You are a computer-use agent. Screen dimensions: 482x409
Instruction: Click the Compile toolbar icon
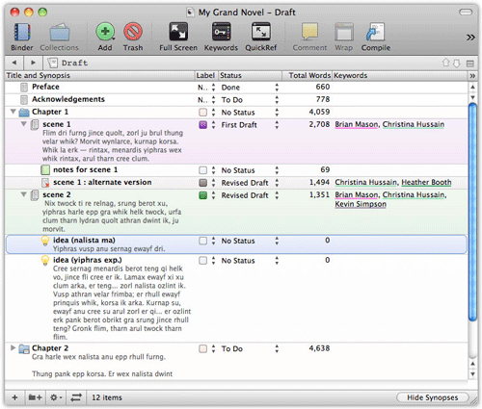[375, 32]
